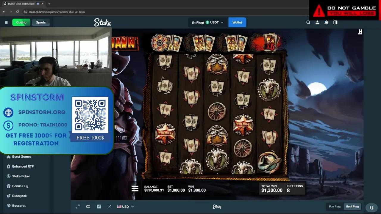381x214 pixels.
Task: Click the wagon wheel symbol on third reel
Action: (x=217, y=111)
